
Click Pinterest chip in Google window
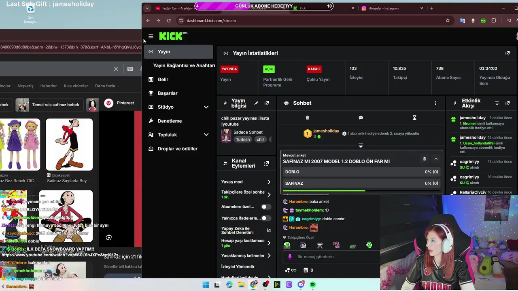click(x=119, y=103)
